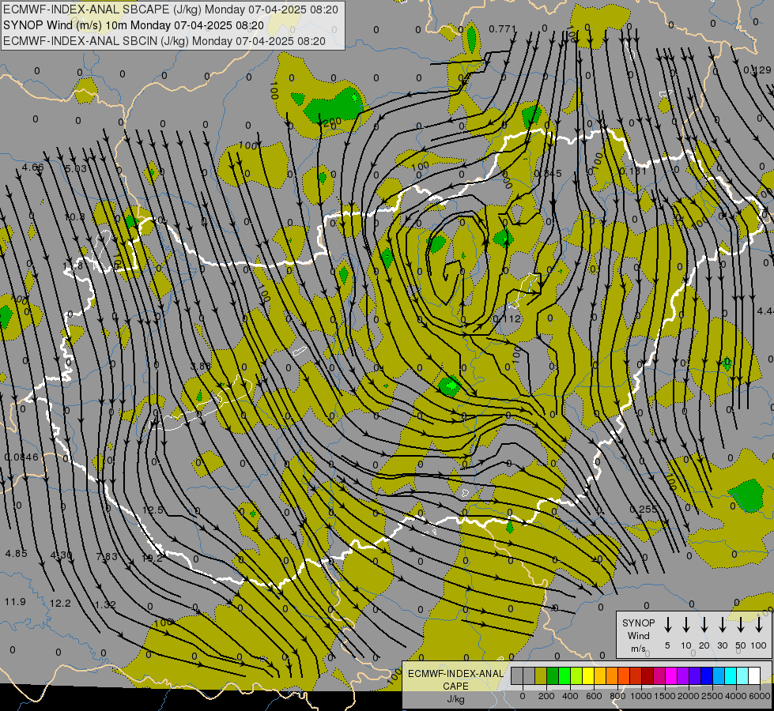
Task: Click the 2500 tick on CAPE scale
Action: [712, 696]
